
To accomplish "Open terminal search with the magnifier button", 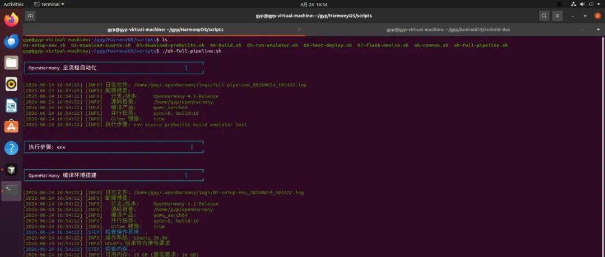I will [x=544, y=16].
